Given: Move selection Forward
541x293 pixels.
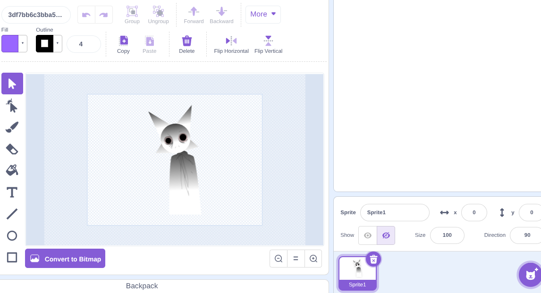Looking at the screenshot, I should click(x=194, y=15).
